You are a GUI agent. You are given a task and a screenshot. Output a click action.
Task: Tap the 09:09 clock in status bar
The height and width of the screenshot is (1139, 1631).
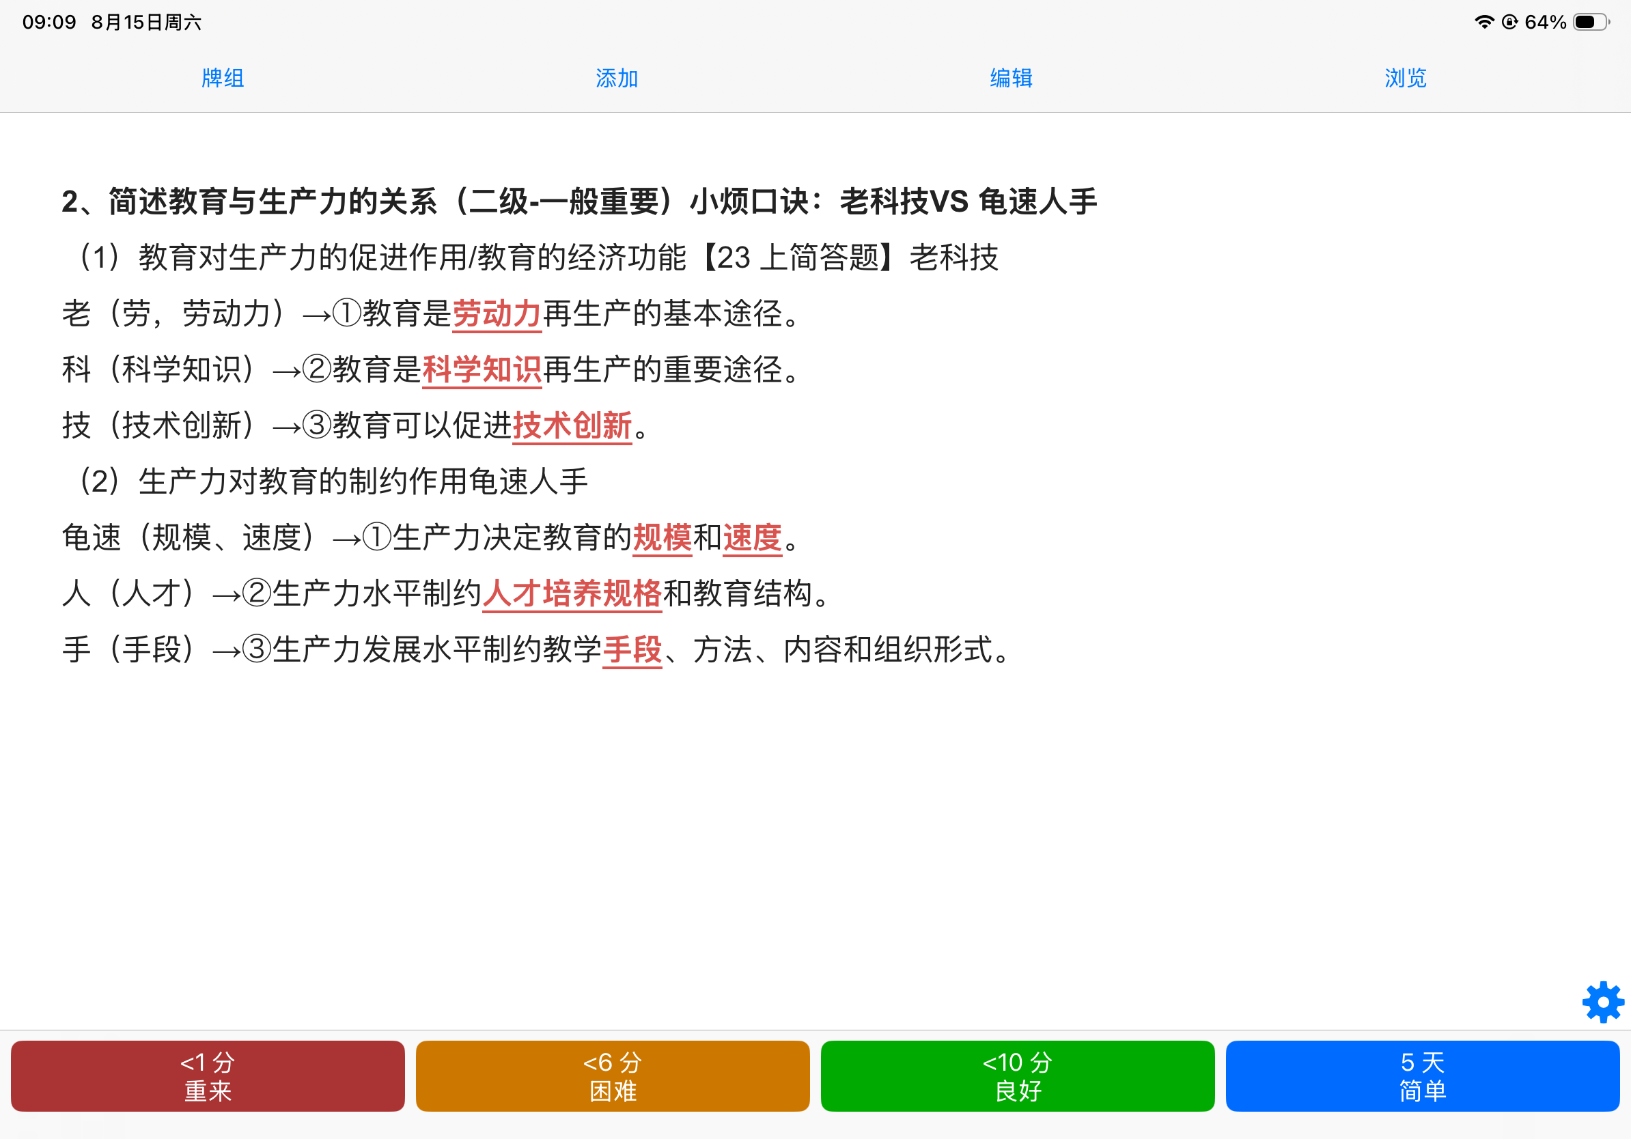(x=49, y=22)
